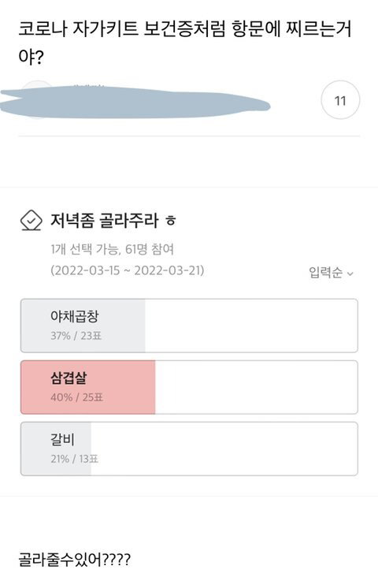Click the 골라줄수있어???? post text
The width and height of the screenshot is (378, 588).
[75, 560]
